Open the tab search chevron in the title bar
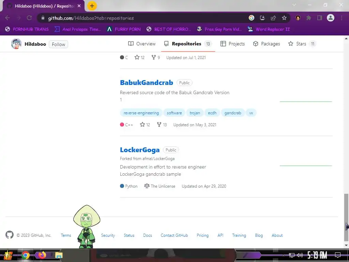This screenshot has height=262, width=349. [294, 5]
